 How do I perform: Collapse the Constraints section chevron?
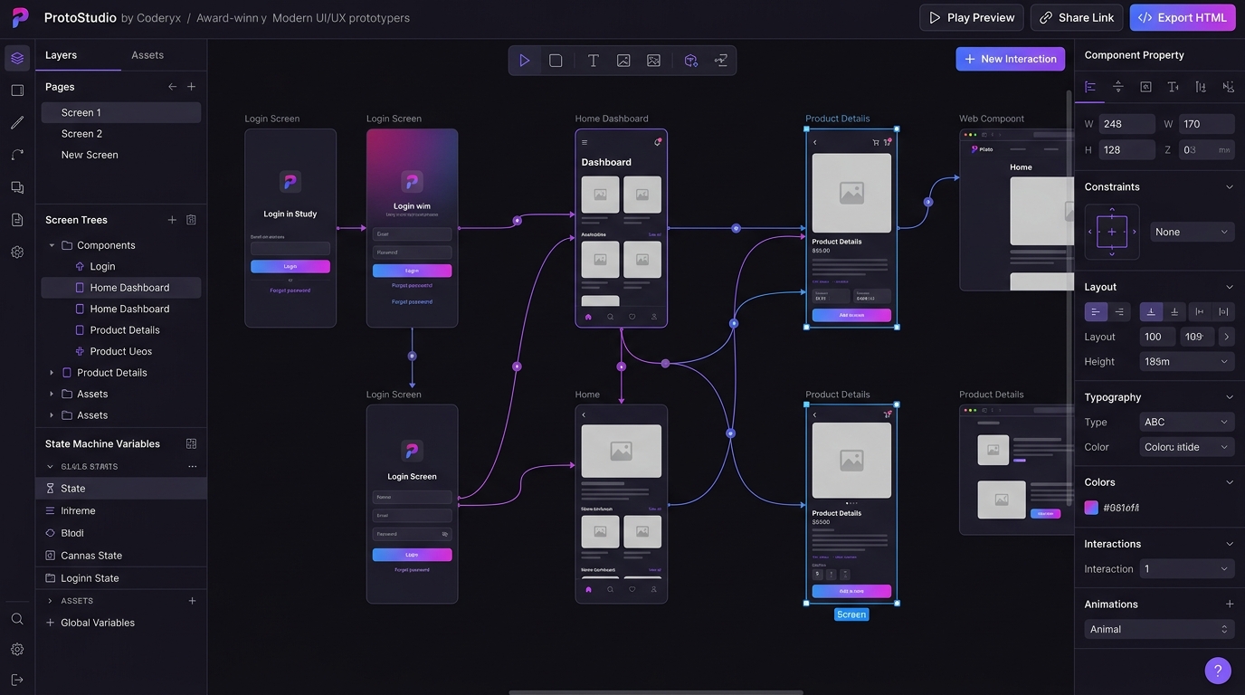pyautogui.click(x=1230, y=187)
